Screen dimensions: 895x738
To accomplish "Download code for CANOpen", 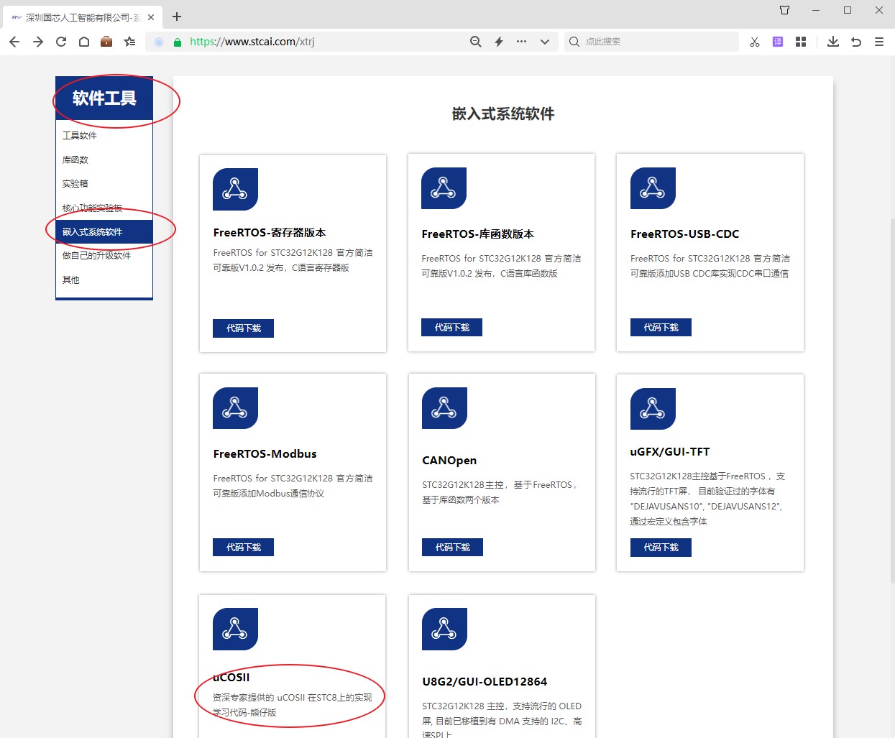I will (x=452, y=548).
